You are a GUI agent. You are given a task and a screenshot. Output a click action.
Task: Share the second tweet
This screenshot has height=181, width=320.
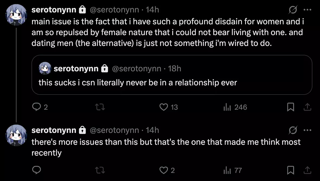pos(307,170)
